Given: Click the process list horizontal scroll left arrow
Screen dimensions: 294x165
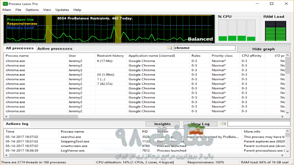Looking at the screenshot, I should click(6, 117).
